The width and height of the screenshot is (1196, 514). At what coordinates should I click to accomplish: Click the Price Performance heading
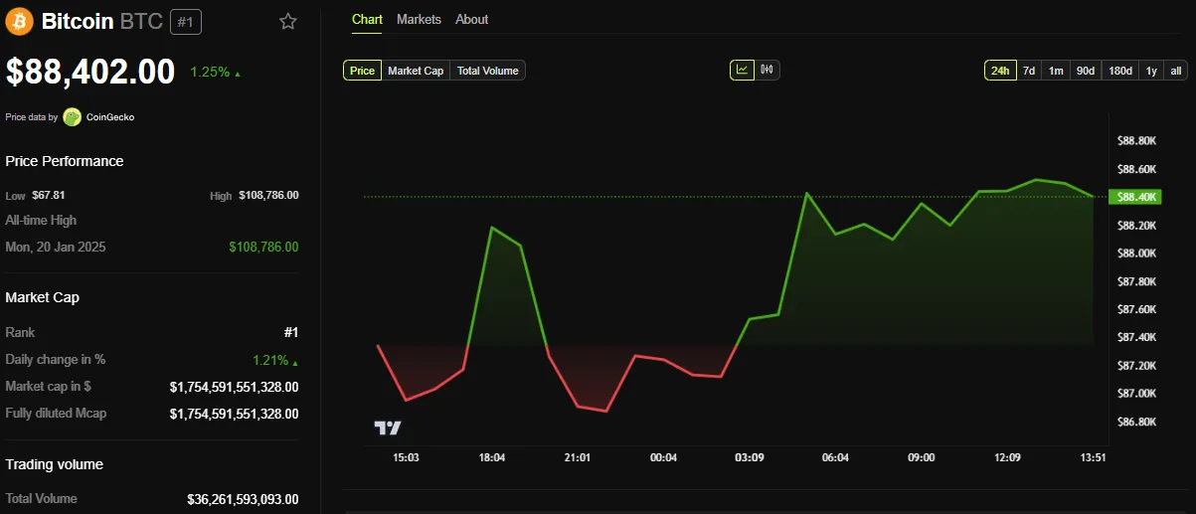(65, 161)
